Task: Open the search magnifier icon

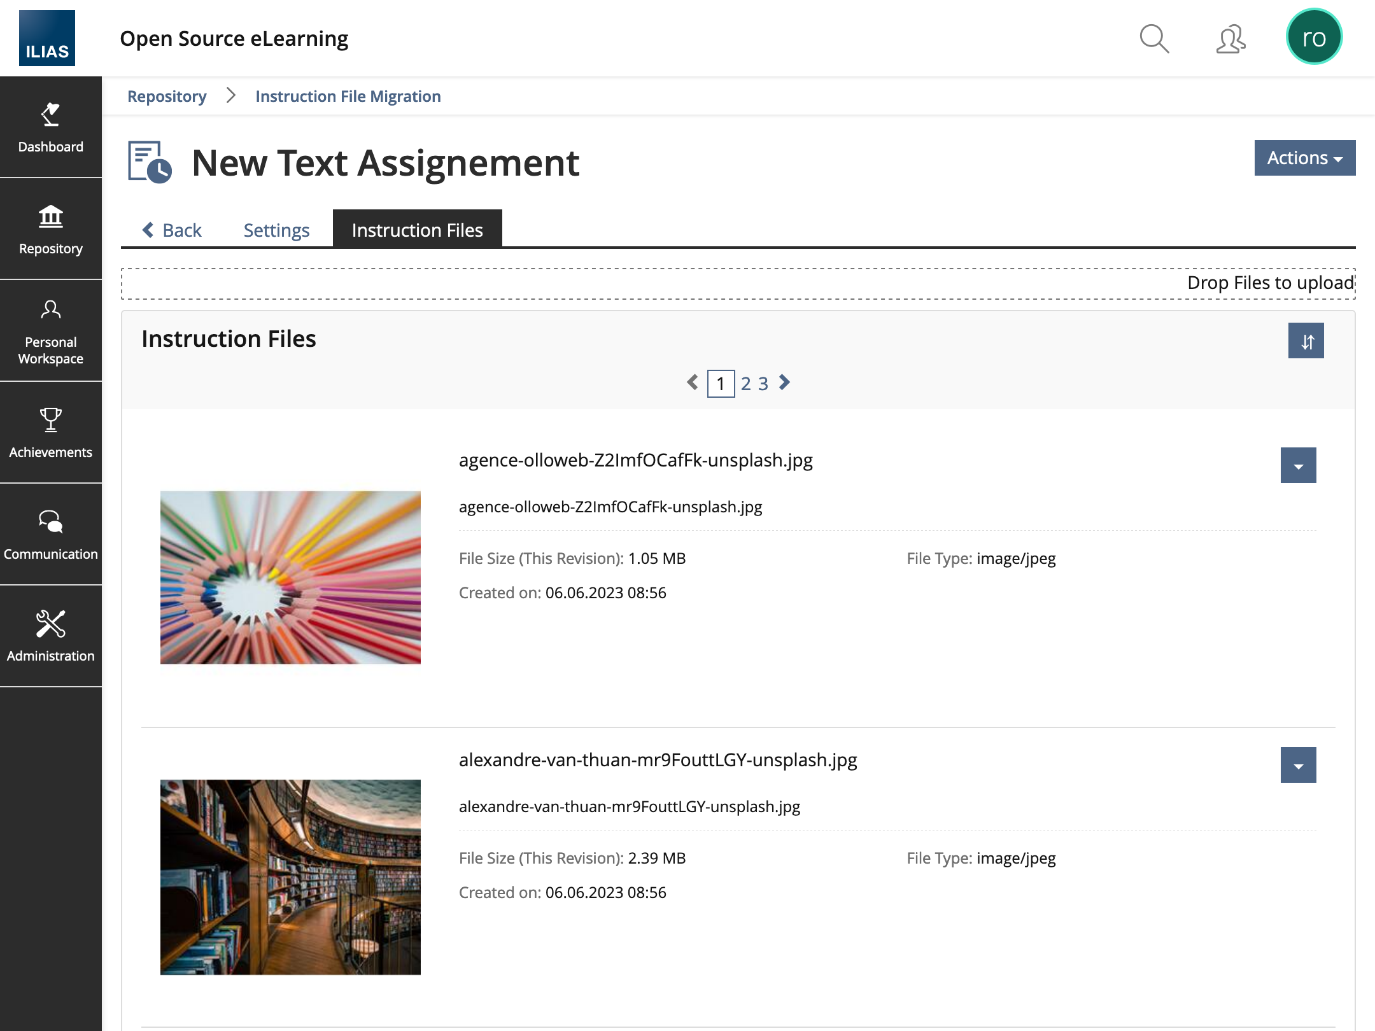Action: (1154, 39)
